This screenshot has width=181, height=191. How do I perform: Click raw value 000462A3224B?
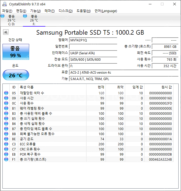click(160, 160)
